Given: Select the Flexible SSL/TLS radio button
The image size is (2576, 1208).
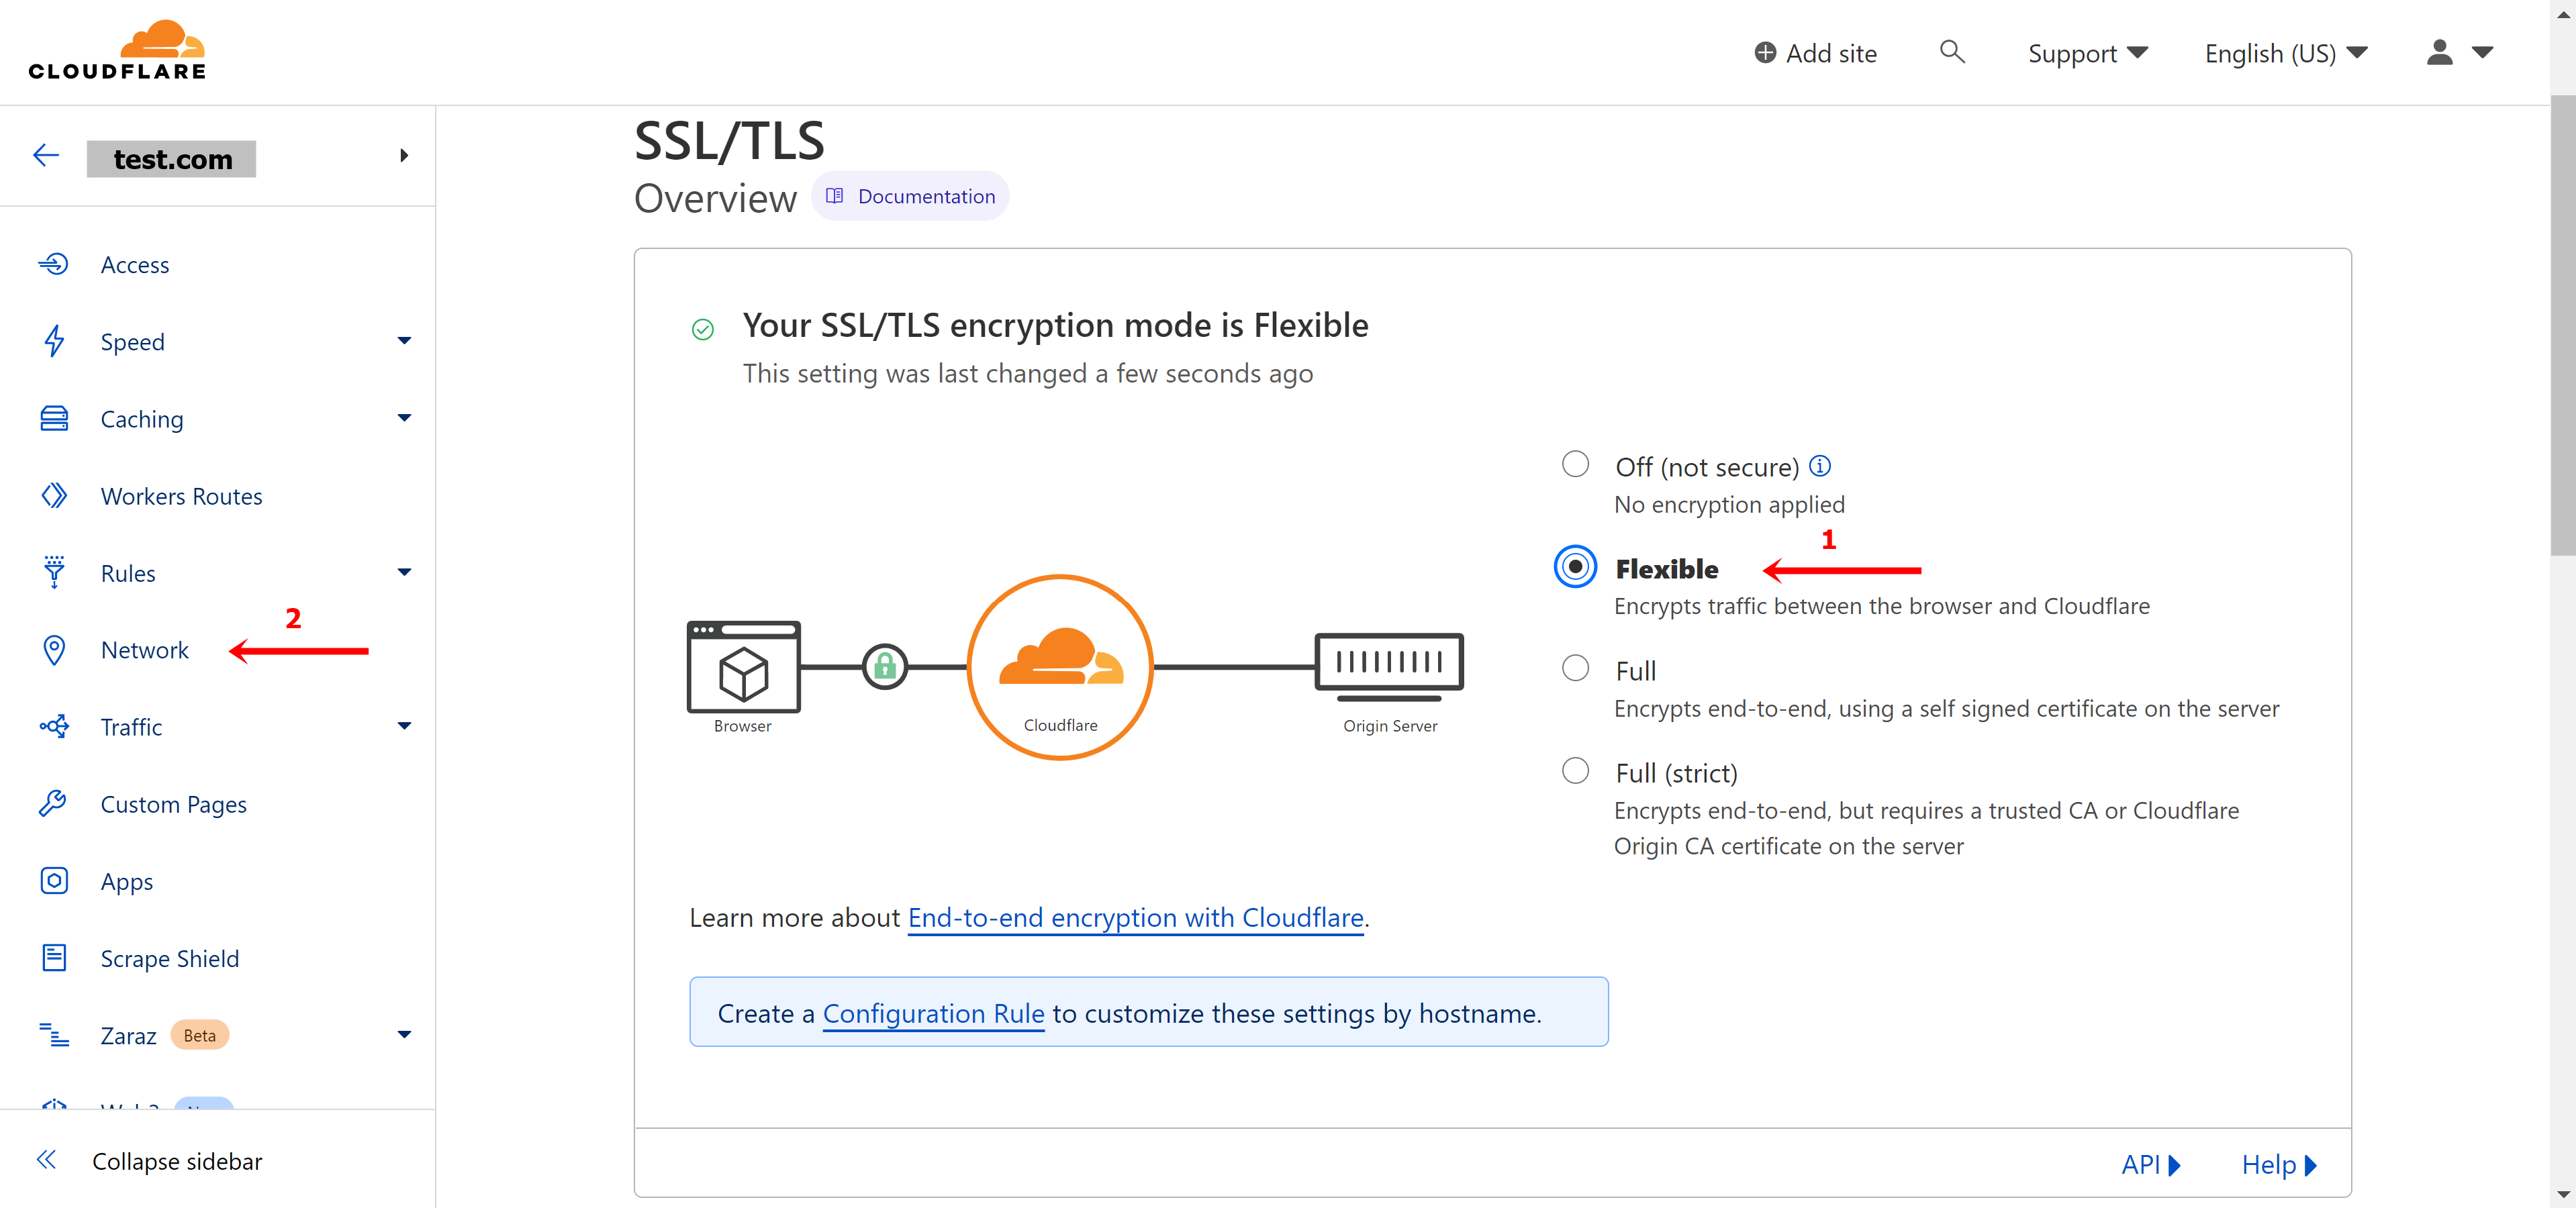Looking at the screenshot, I should tap(1574, 568).
